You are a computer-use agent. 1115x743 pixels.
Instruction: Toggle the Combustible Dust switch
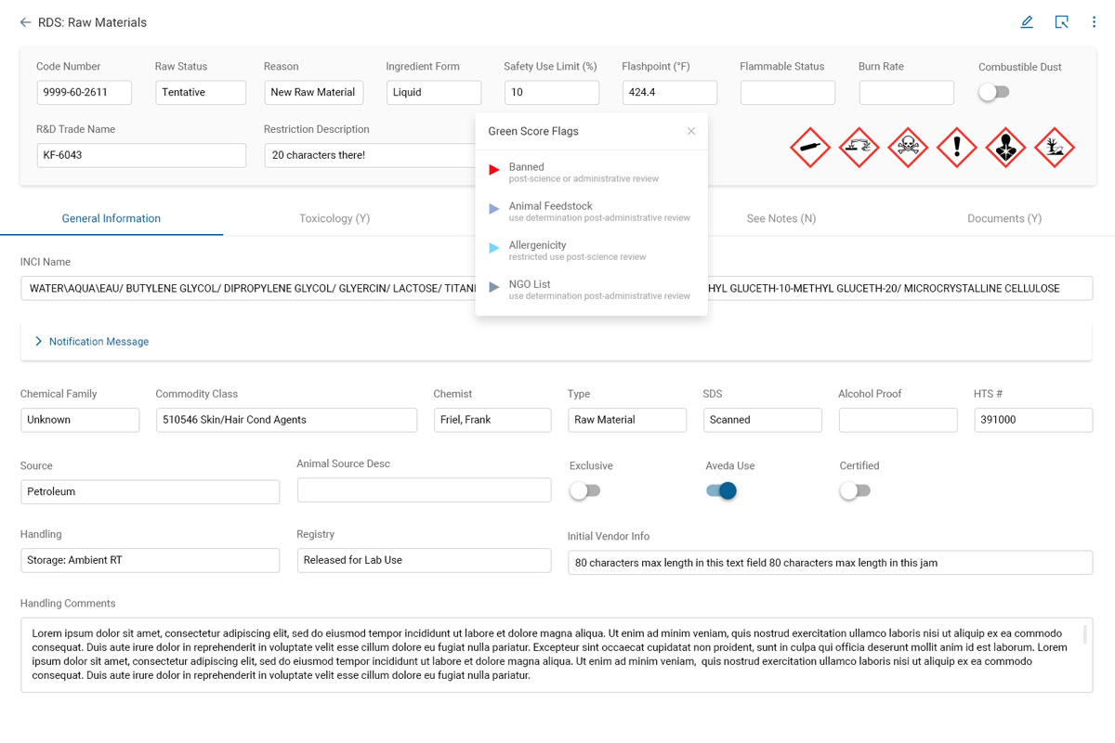click(x=994, y=92)
